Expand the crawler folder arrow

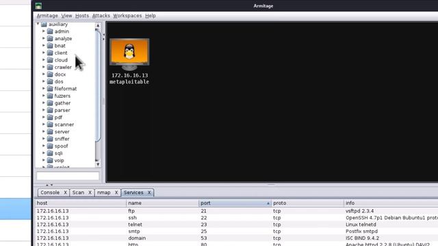44,67
